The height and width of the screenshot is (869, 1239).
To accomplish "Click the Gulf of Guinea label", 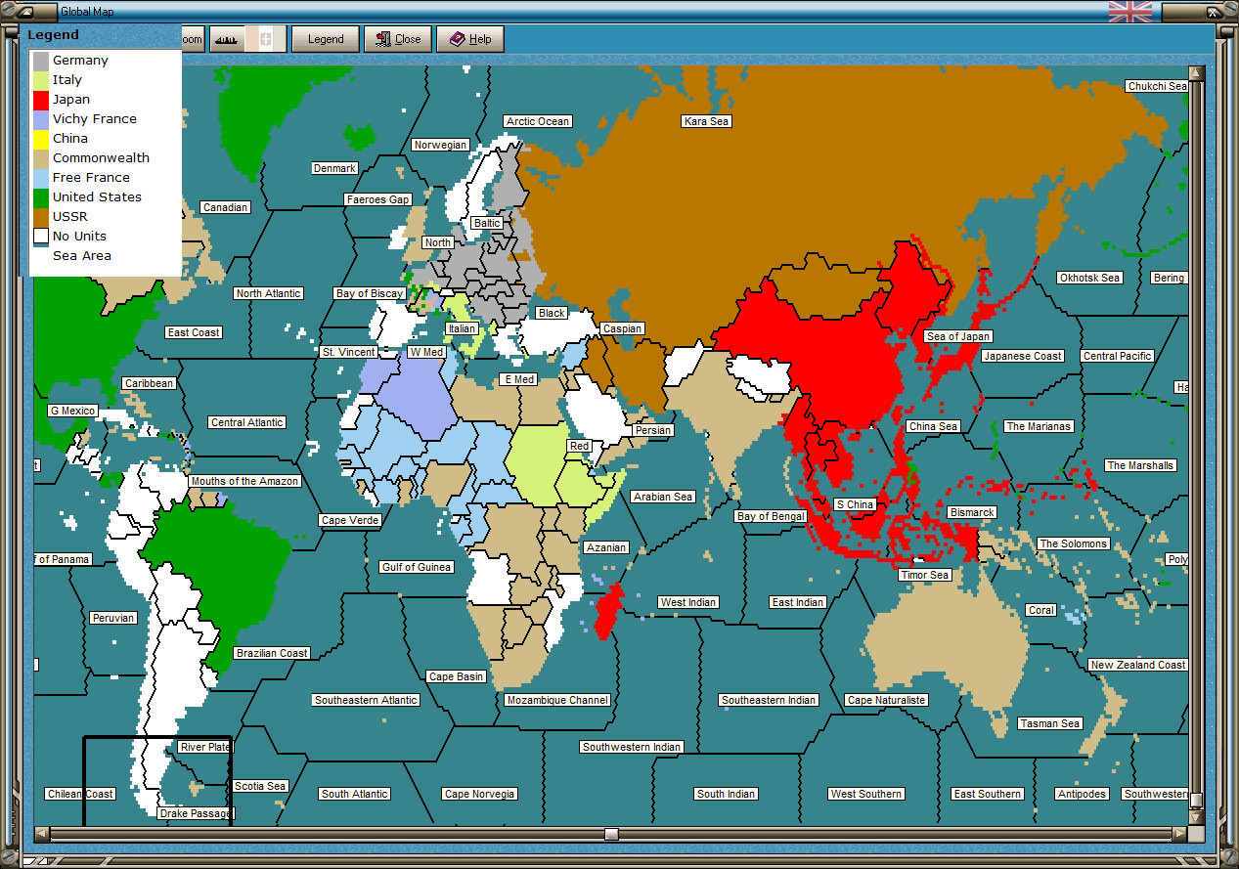I will click(x=417, y=567).
